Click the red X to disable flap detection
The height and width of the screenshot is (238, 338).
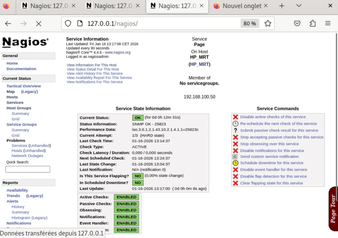[236, 176]
